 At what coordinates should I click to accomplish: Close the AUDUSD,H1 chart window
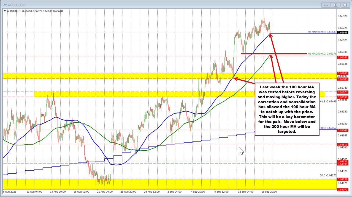click(345, 5)
